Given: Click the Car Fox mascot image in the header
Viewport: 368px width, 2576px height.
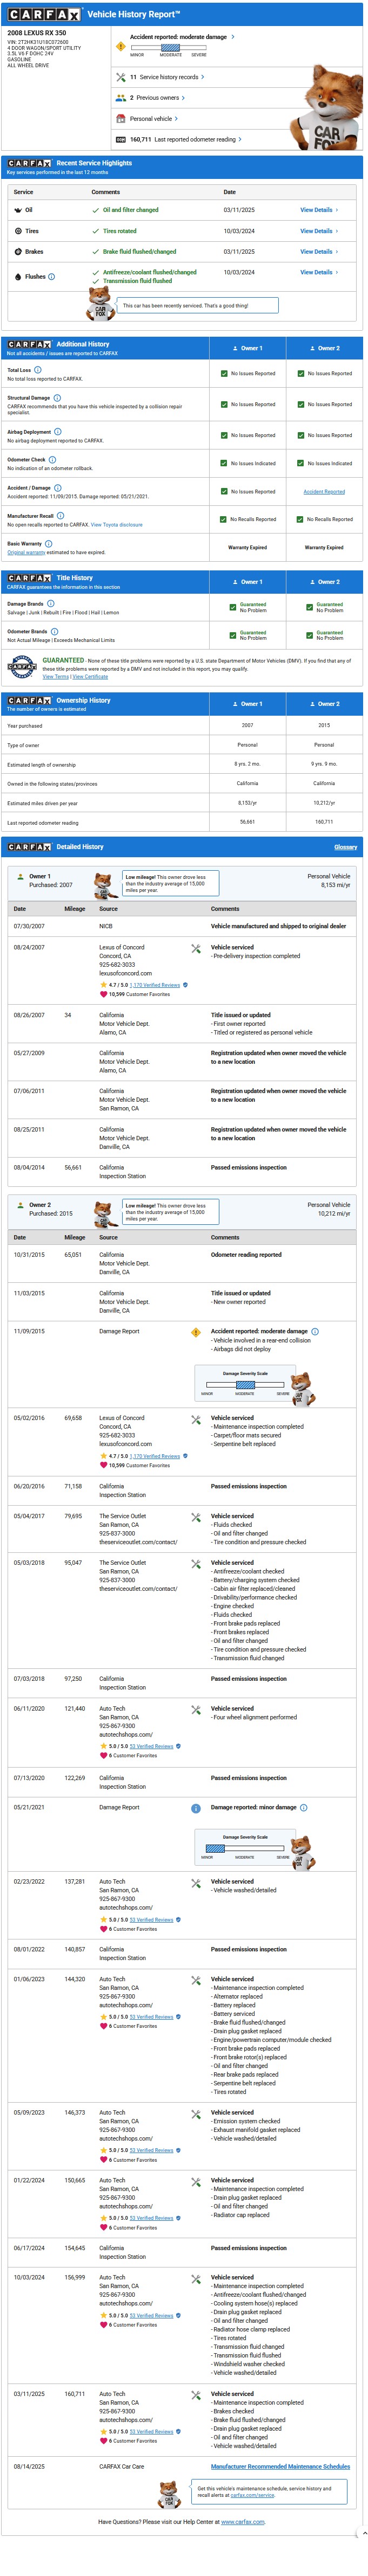Looking at the screenshot, I should click(326, 108).
